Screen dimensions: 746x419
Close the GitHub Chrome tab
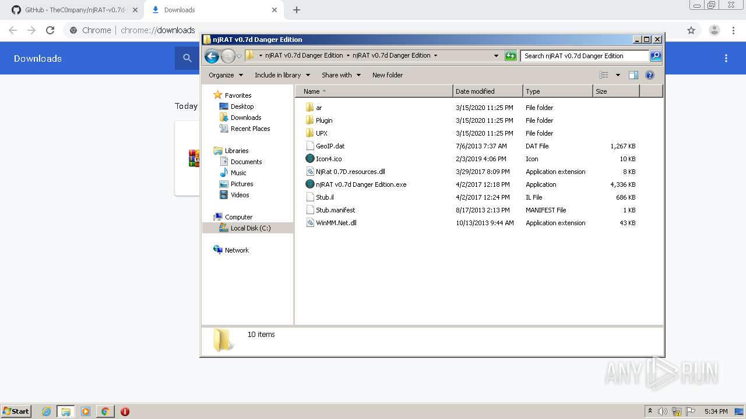[x=135, y=10]
